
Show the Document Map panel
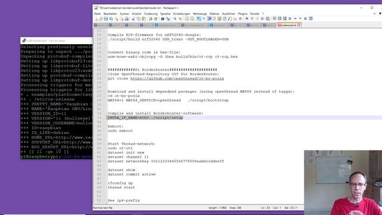coord(220,19)
